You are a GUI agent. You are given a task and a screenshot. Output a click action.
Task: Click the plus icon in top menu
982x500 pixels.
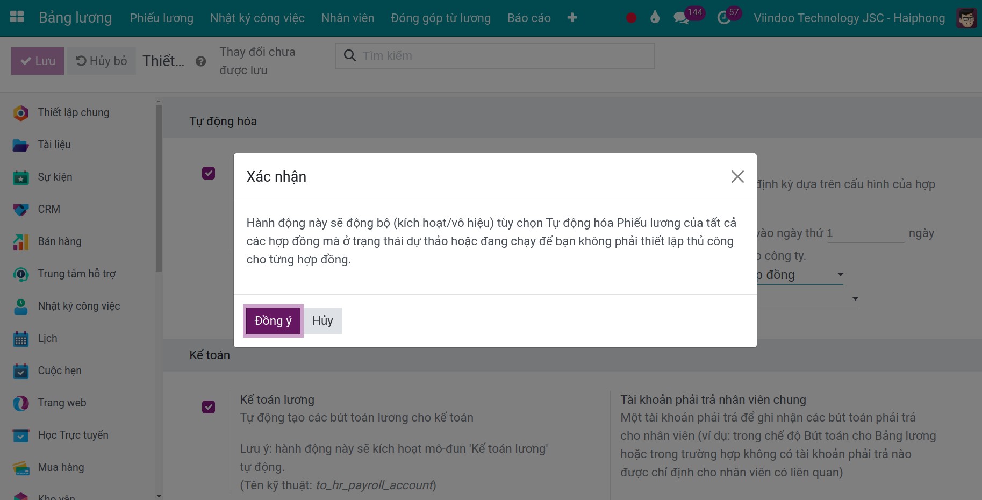(572, 18)
